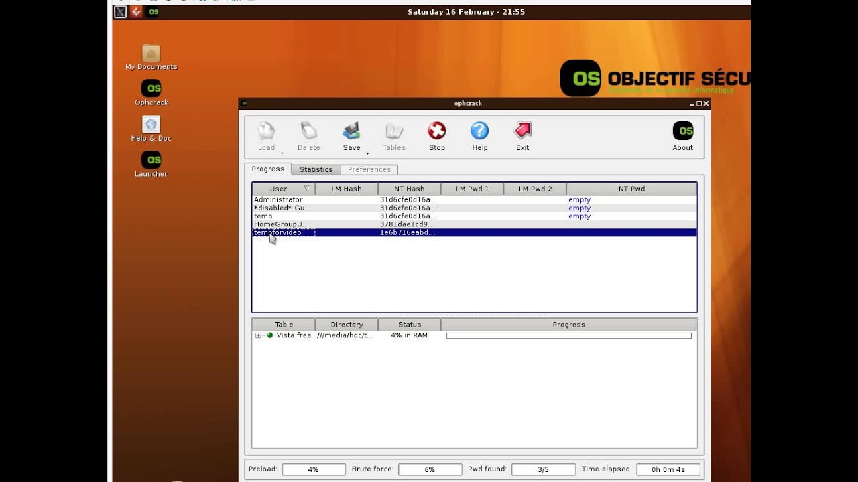The width and height of the screenshot is (858, 482).
Task: Sort by the NT Hash column header
Action: click(x=410, y=189)
